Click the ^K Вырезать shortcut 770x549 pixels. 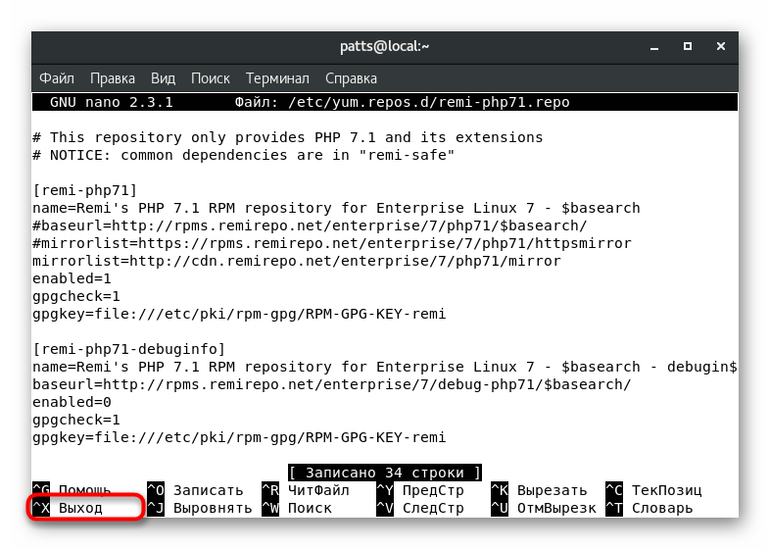click(x=539, y=490)
